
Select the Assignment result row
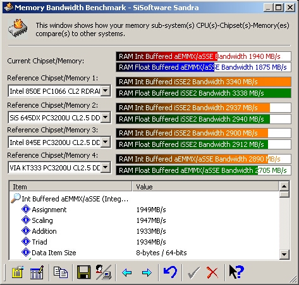click(x=144, y=210)
